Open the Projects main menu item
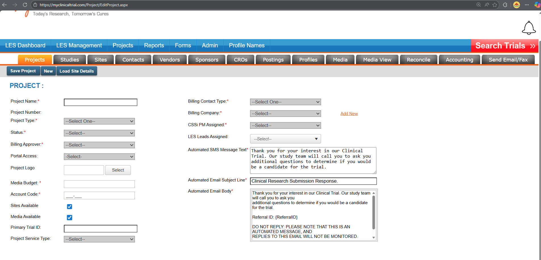Viewport: 541px width, 260px height. 123,45
